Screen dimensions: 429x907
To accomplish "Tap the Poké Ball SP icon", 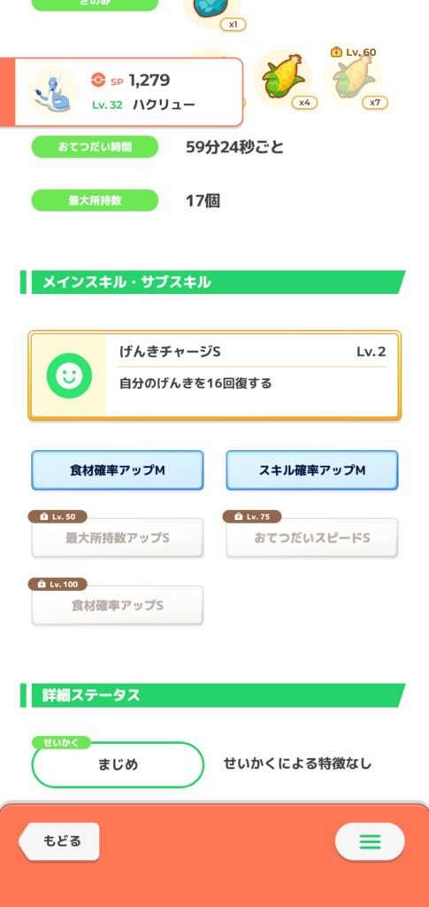I will 98,81.
